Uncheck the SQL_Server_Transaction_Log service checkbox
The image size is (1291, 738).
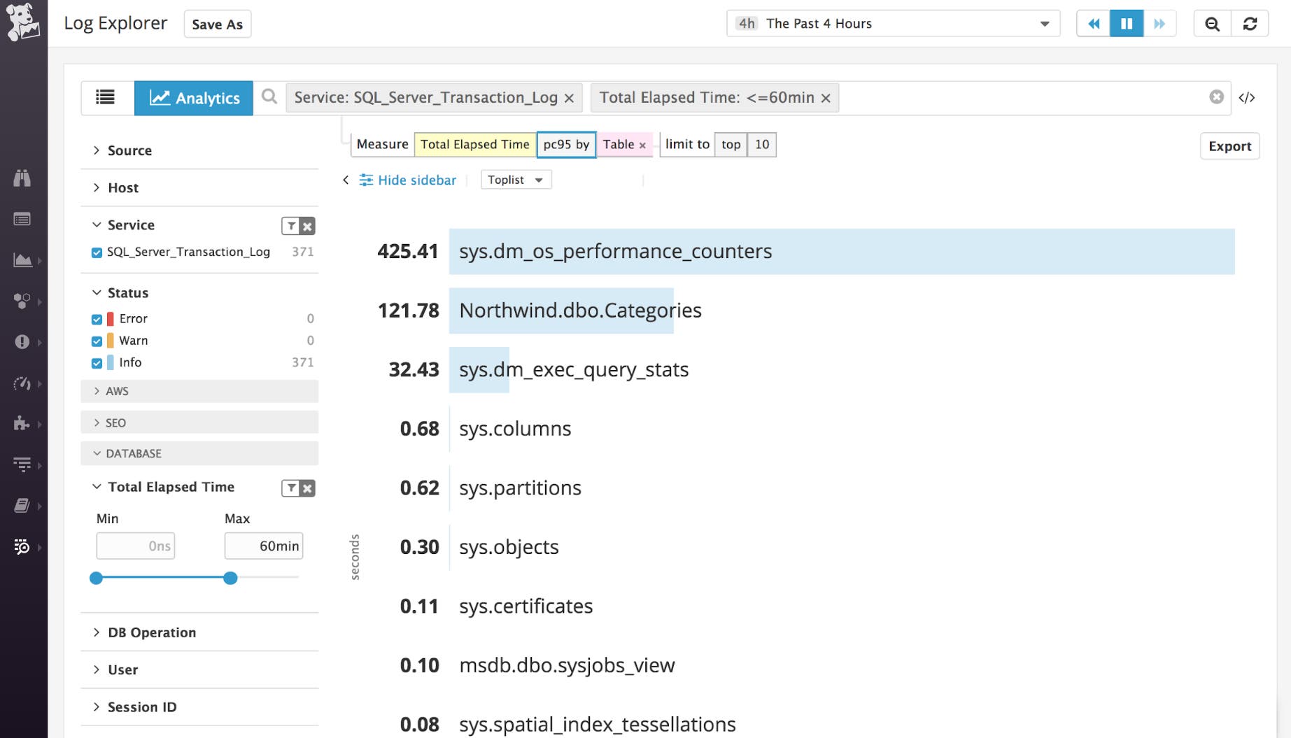point(97,253)
